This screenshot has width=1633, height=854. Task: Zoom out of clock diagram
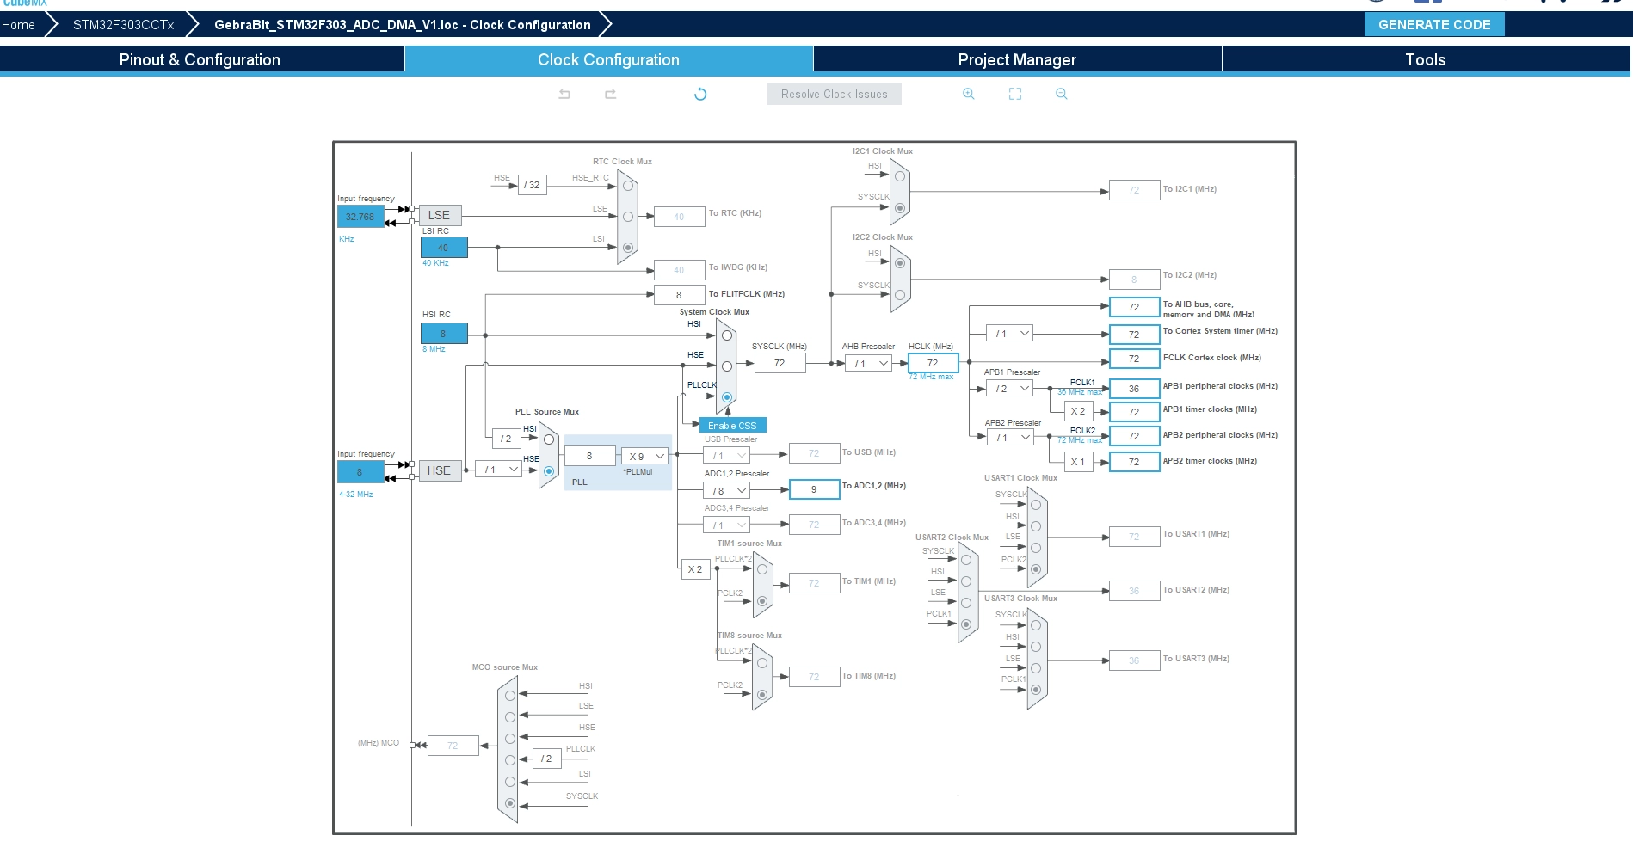pos(1062,94)
